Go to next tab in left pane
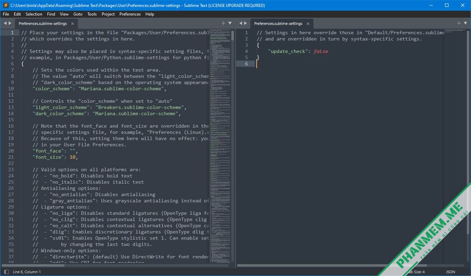 (10, 23)
